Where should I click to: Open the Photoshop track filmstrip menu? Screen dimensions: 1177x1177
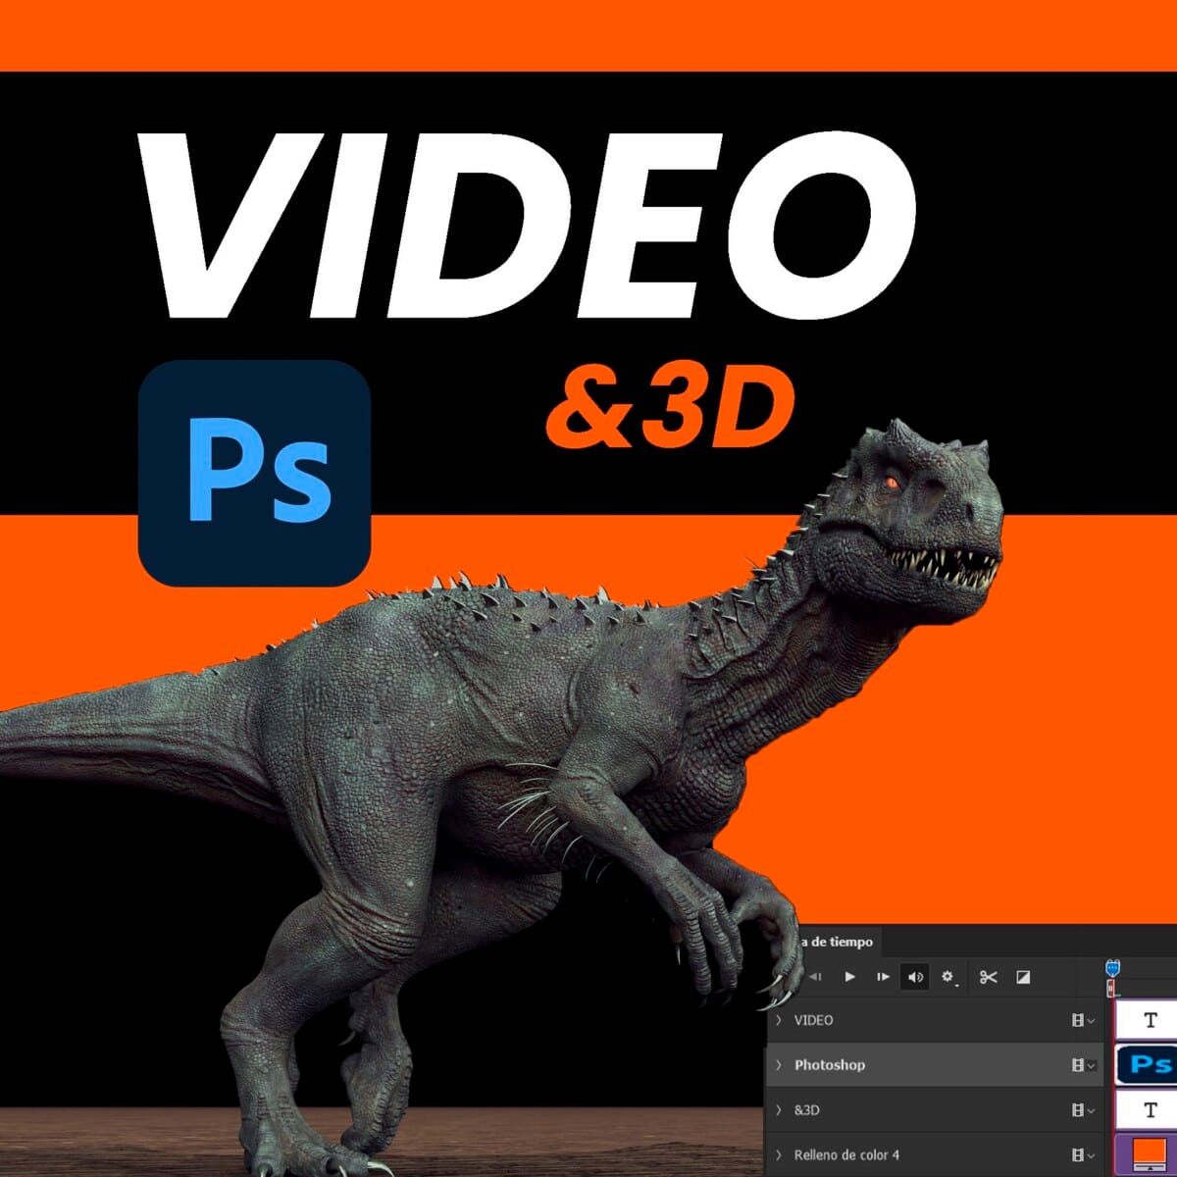[1083, 1065]
